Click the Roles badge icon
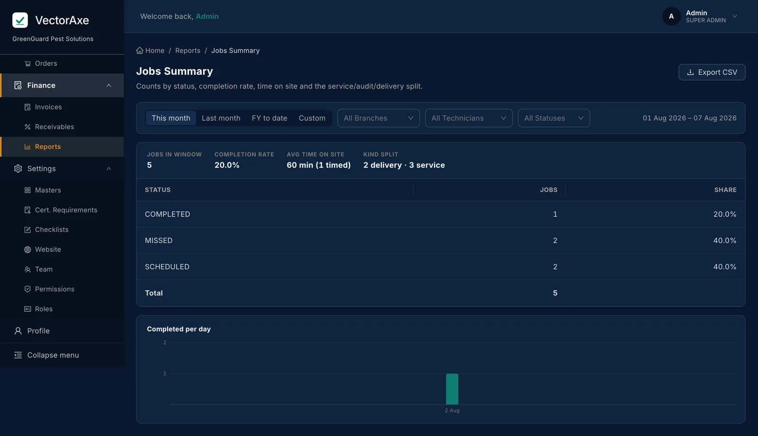 pos(27,309)
